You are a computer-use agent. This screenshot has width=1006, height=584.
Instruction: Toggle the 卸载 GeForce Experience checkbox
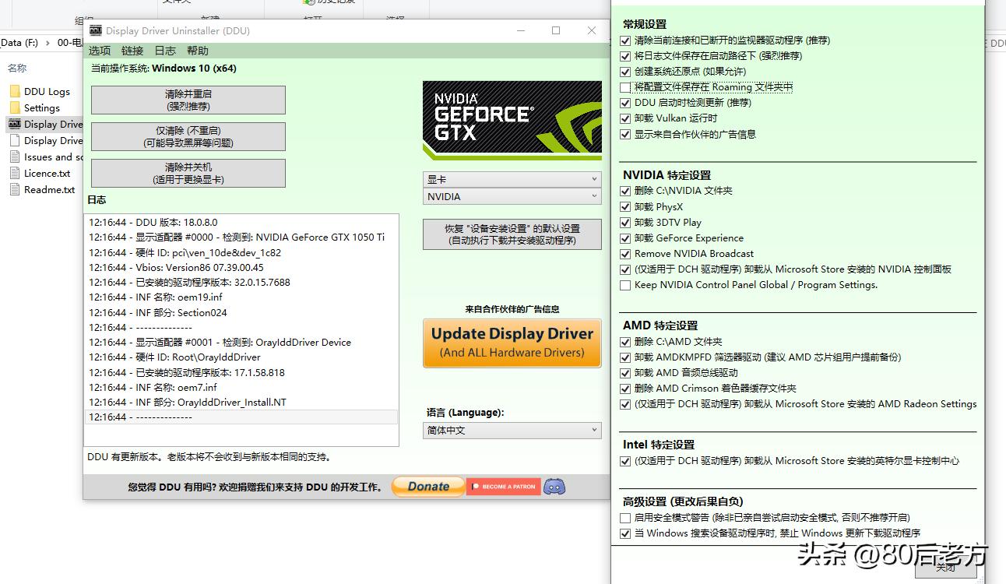(625, 238)
